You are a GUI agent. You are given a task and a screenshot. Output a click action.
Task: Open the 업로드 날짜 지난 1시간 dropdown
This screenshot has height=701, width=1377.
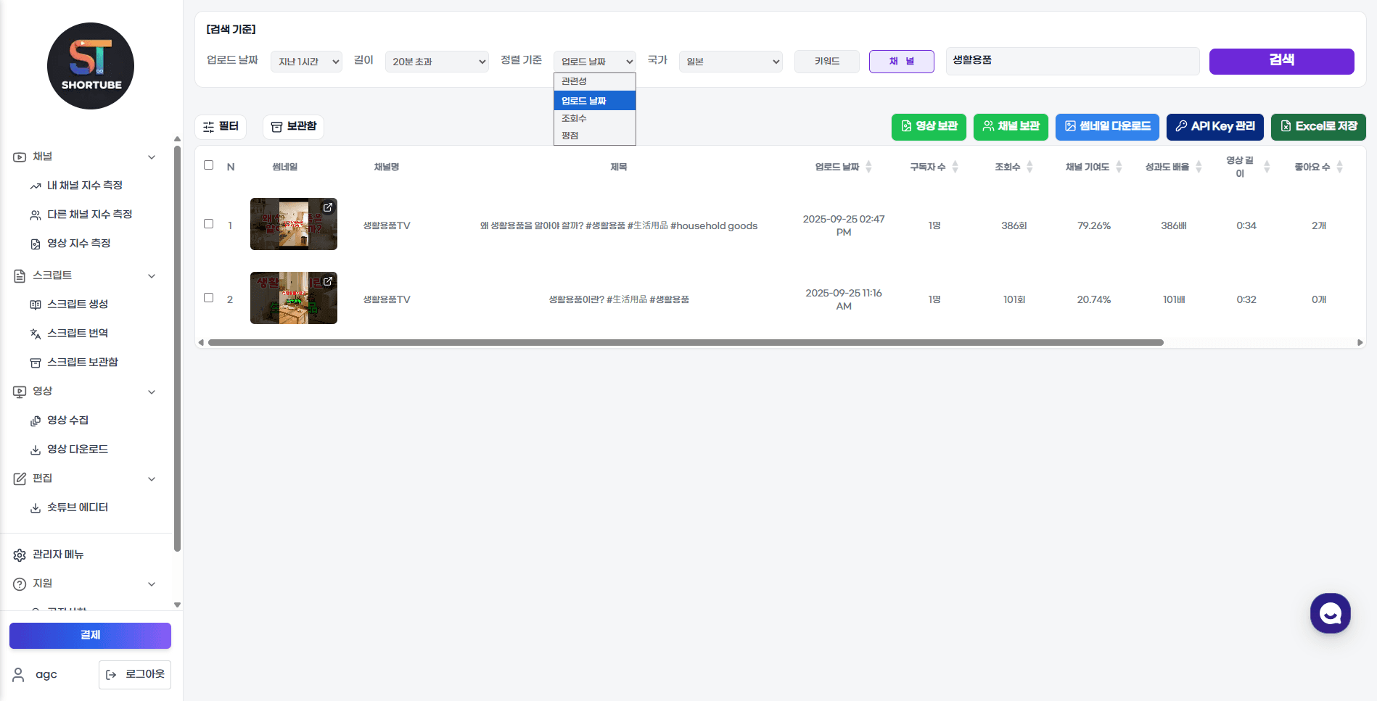click(x=306, y=62)
